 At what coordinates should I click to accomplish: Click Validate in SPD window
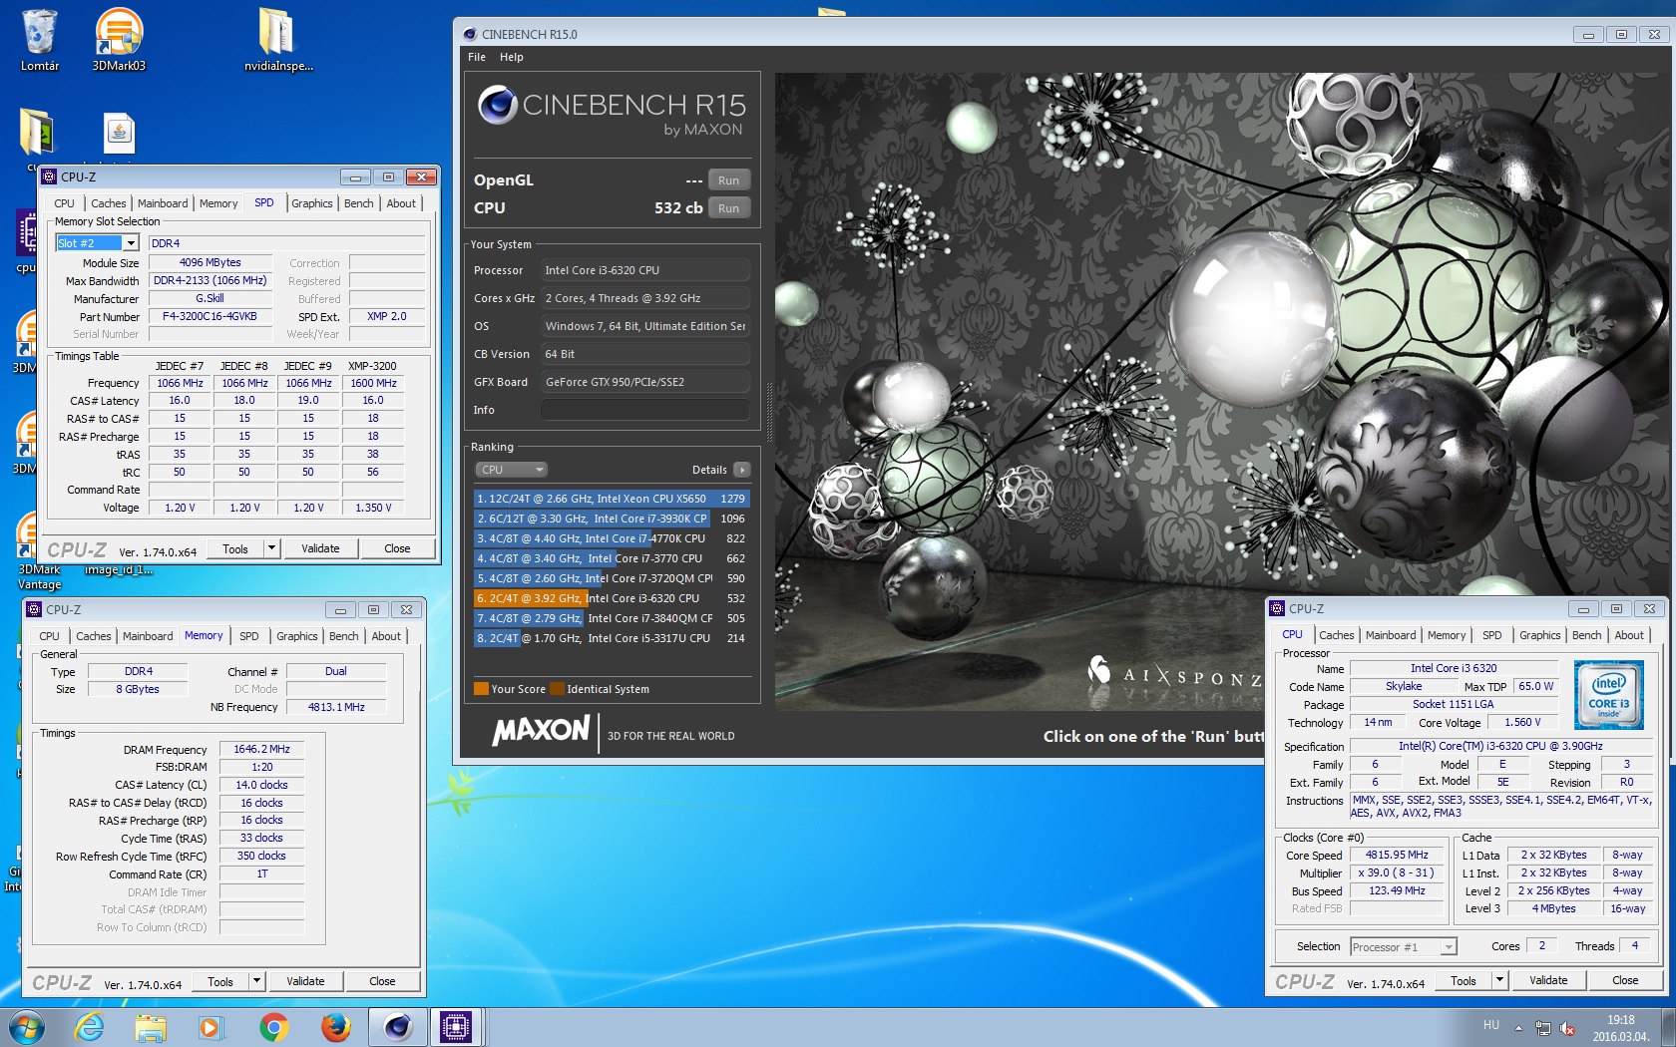[x=320, y=548]
